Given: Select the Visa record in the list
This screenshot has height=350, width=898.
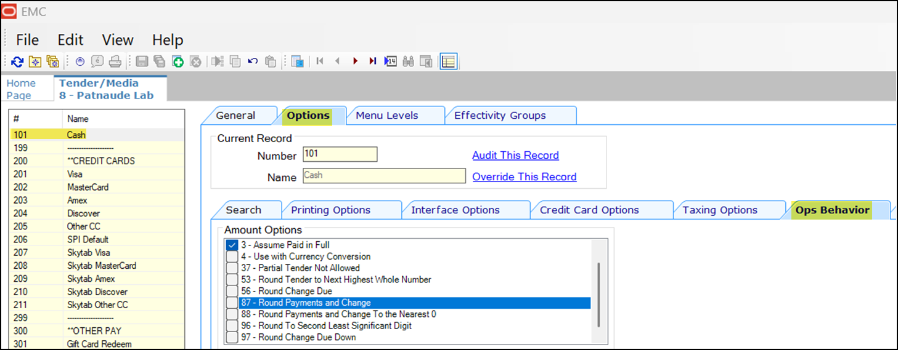Looking at the screenshot, I should (75, 174).
